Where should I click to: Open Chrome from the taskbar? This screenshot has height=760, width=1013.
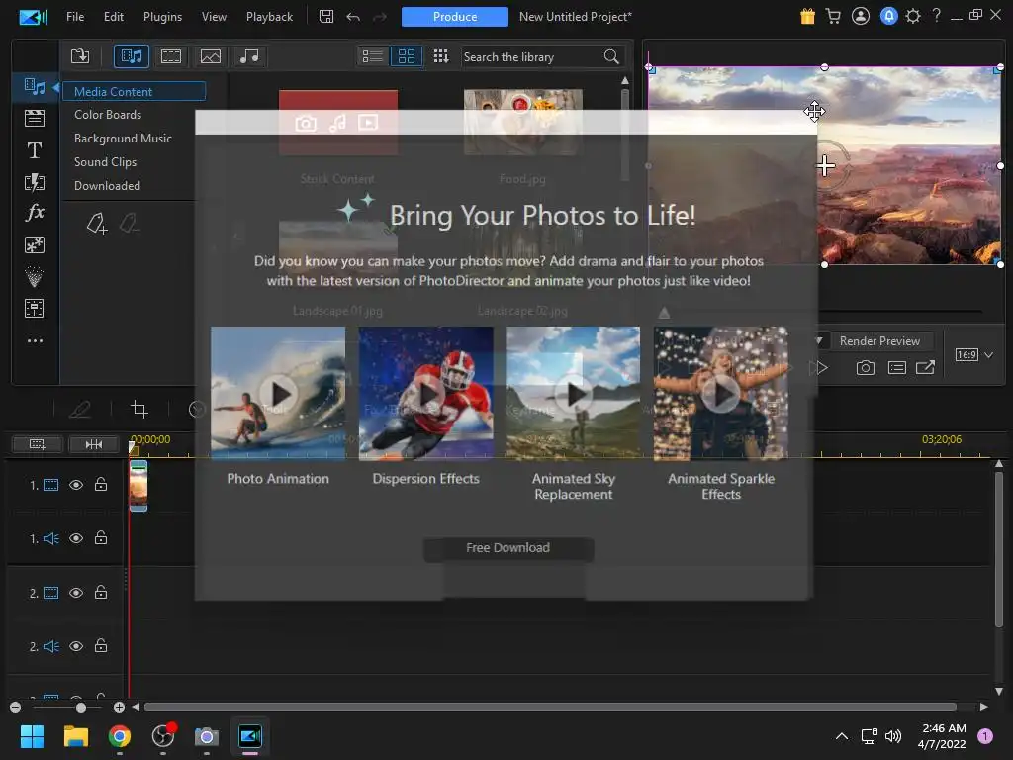click(x=120, y=736)
